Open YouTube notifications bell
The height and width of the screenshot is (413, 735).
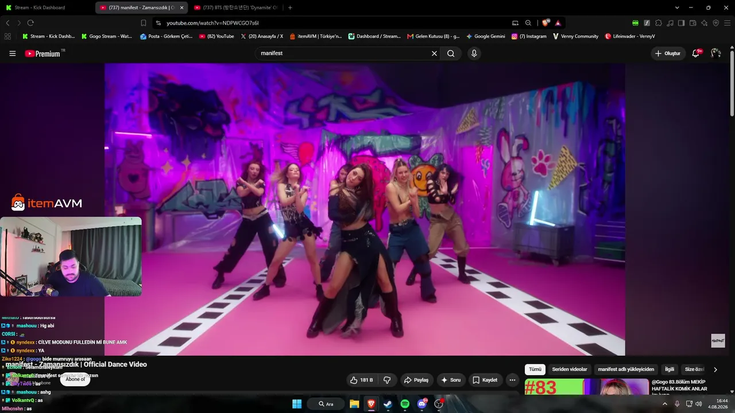click(696, 53)
